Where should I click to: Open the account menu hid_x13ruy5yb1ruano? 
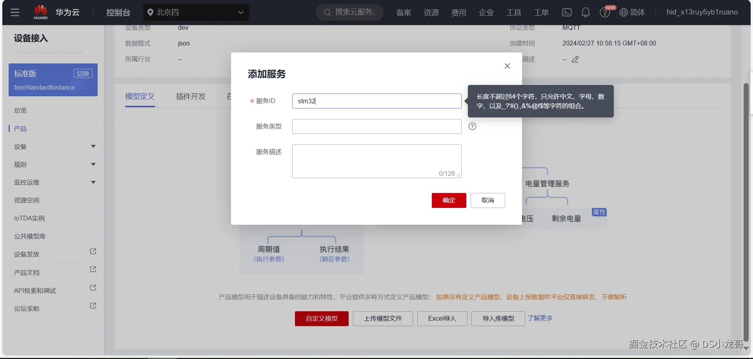point(702,12)
